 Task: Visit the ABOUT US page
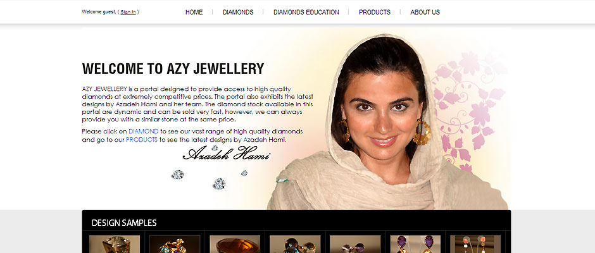pyautogui.click(x=425, y=12)
